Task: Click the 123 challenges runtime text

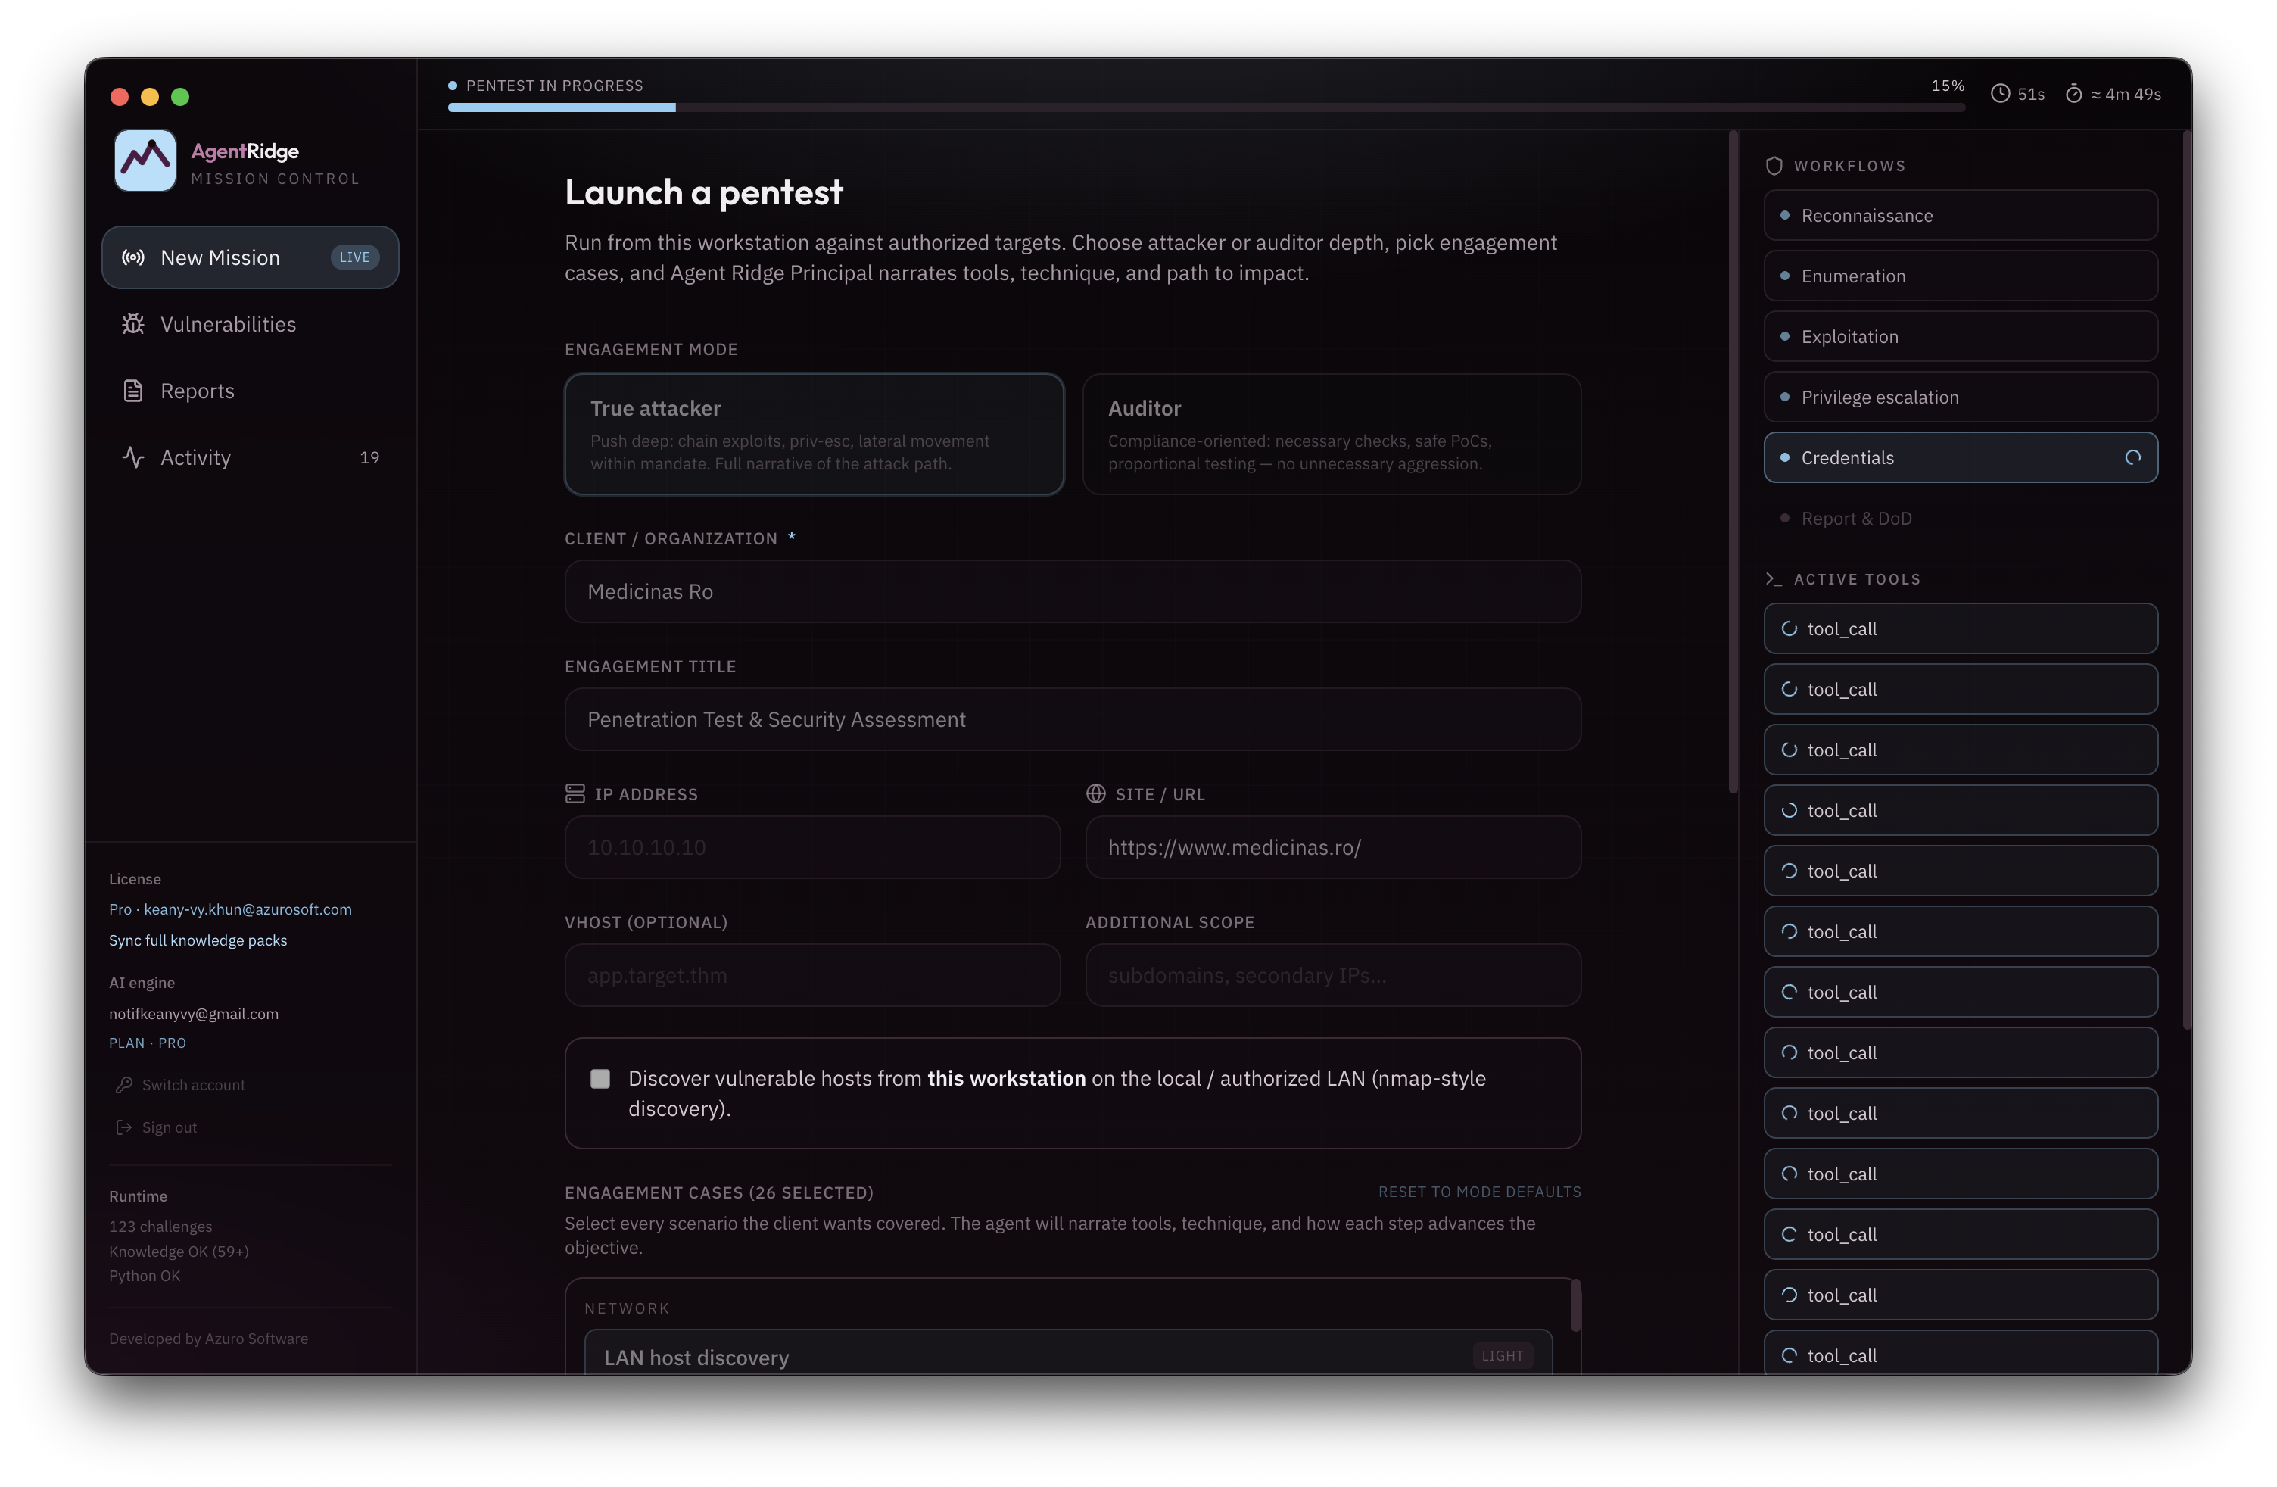Action: pyautogui.click(x=160, y=1227)
